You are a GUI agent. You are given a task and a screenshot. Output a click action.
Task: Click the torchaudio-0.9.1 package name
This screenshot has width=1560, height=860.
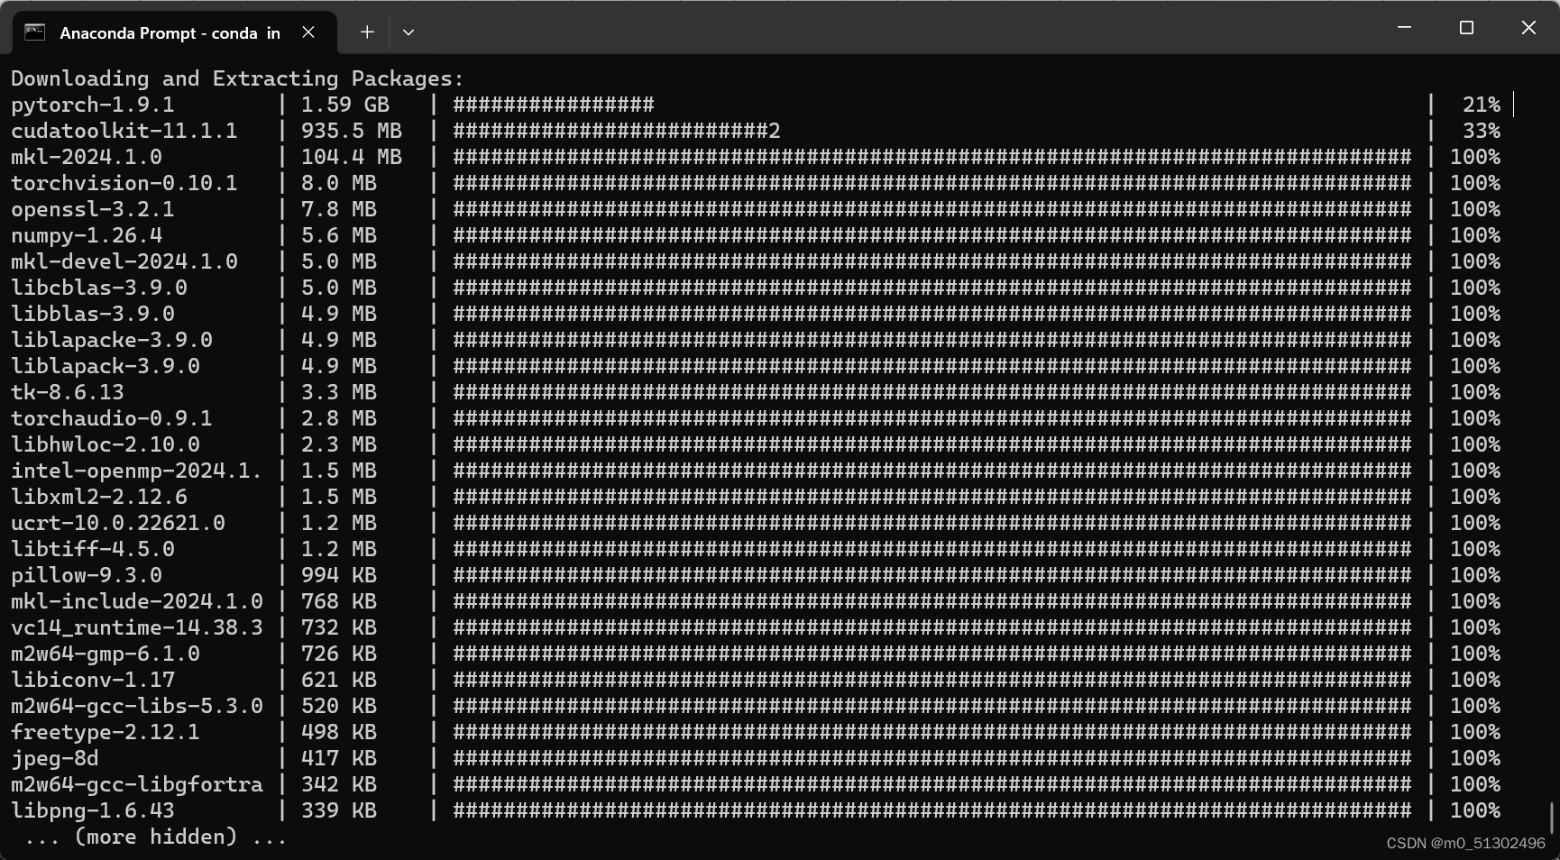[112, 418]
